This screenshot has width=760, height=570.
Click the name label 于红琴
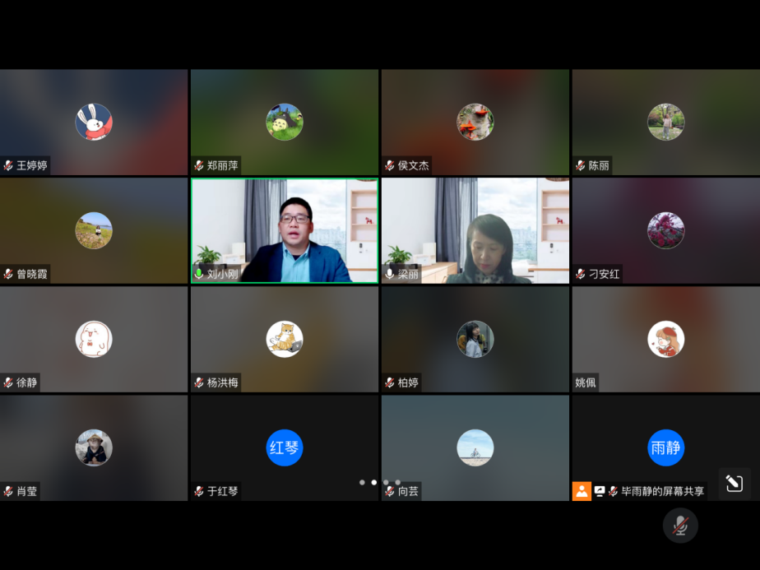(222, 491)
